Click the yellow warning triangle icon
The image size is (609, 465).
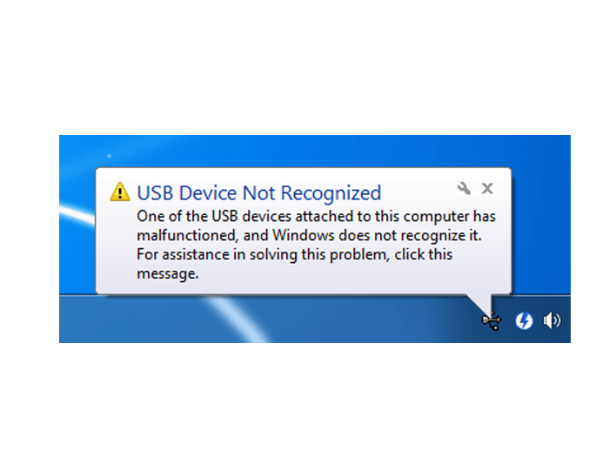(x=120, y=192)
